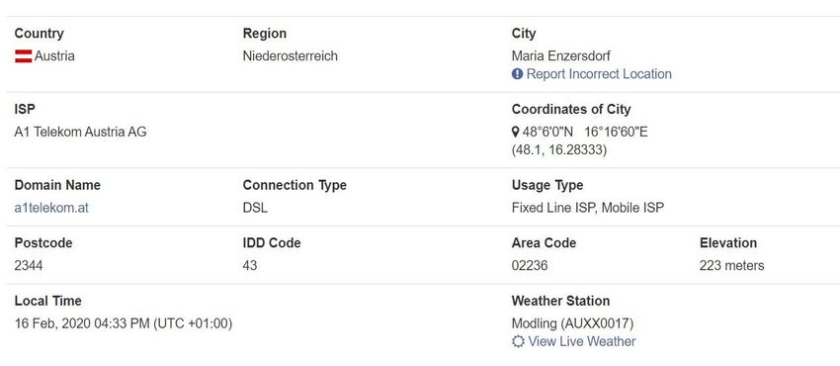
Task: Click the 223 meters elevation value
Action: [731, 266]
